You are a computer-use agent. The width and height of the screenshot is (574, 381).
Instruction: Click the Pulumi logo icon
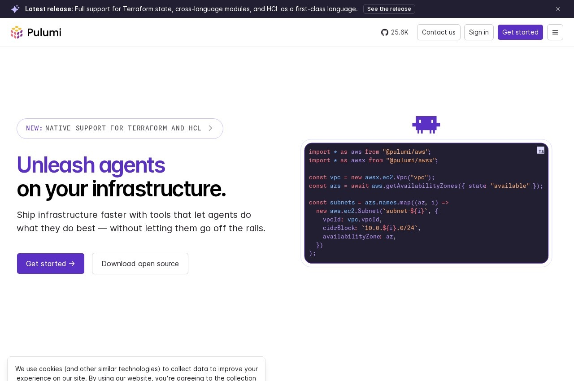(x=17, y=32)
